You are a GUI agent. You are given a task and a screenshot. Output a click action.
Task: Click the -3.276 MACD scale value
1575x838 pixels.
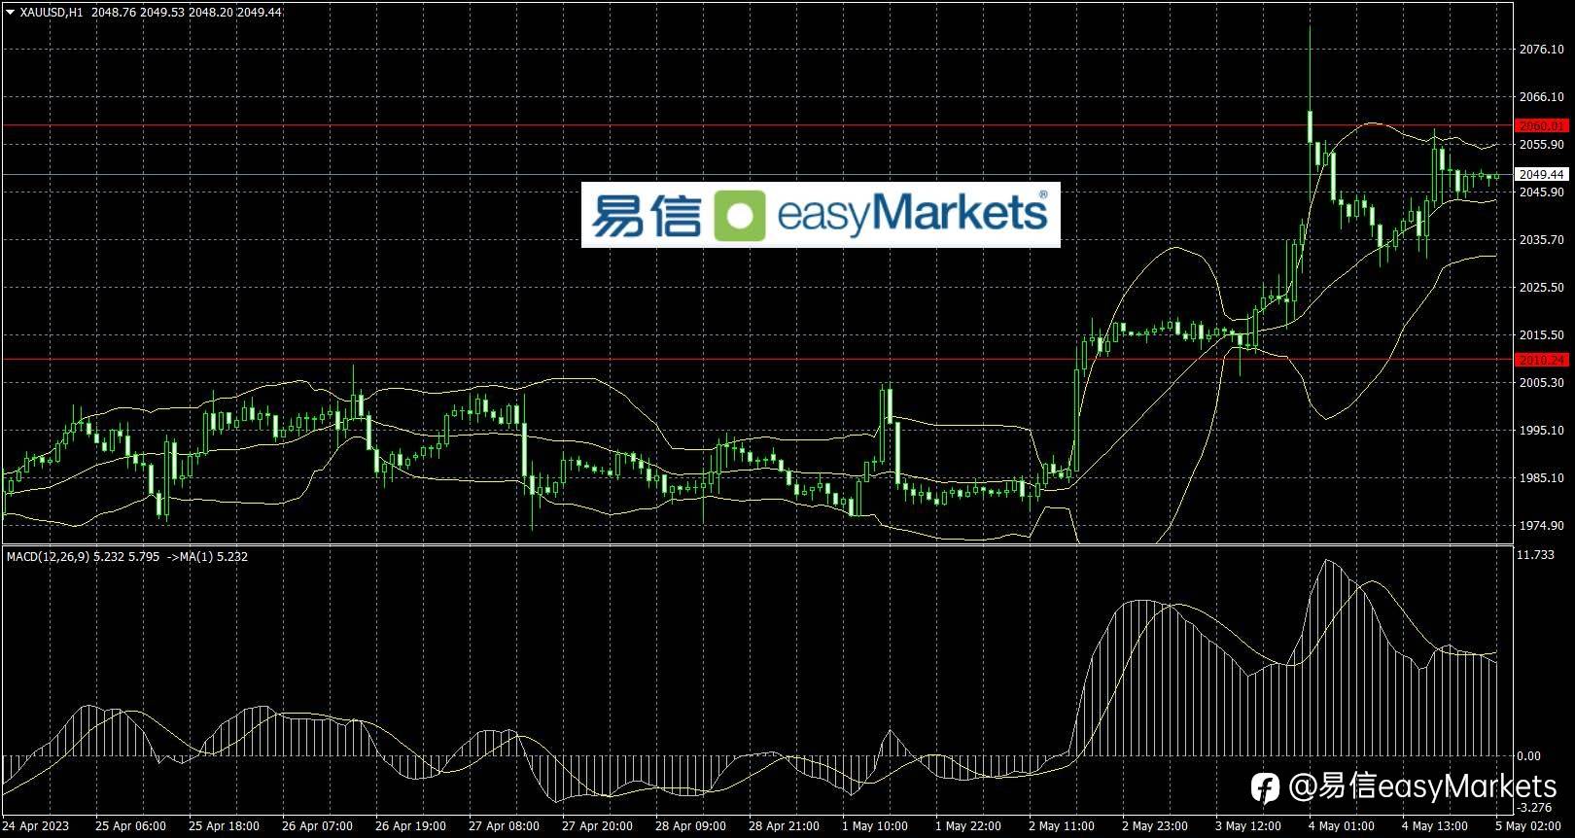(x=1536, y=808)
